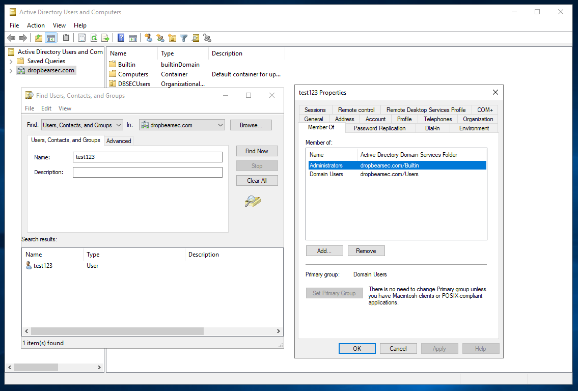Go back using the toolbar Back arrow
Viewport: 578px width, 391px height.
[x=11, y=38]
